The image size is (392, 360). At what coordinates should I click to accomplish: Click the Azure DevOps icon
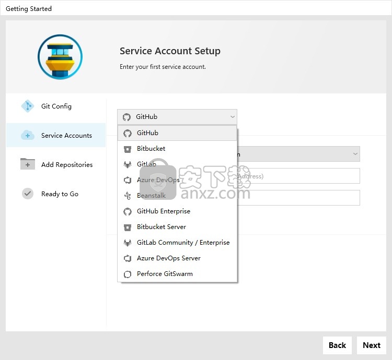128,180
